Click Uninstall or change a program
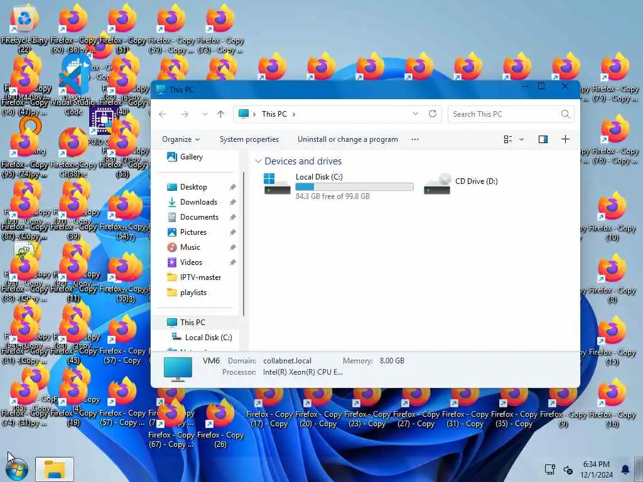 (348, 139)
